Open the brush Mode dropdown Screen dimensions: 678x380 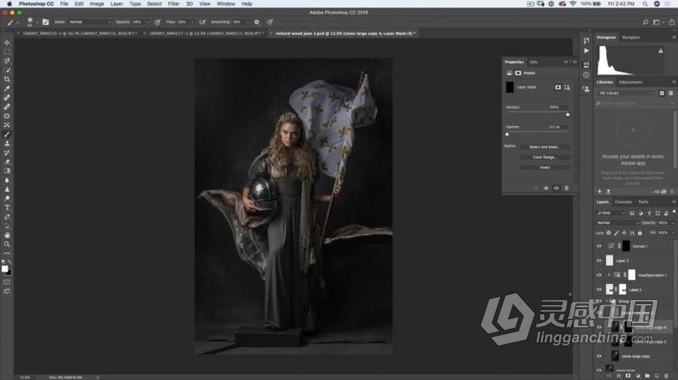(x=90, y=22)
